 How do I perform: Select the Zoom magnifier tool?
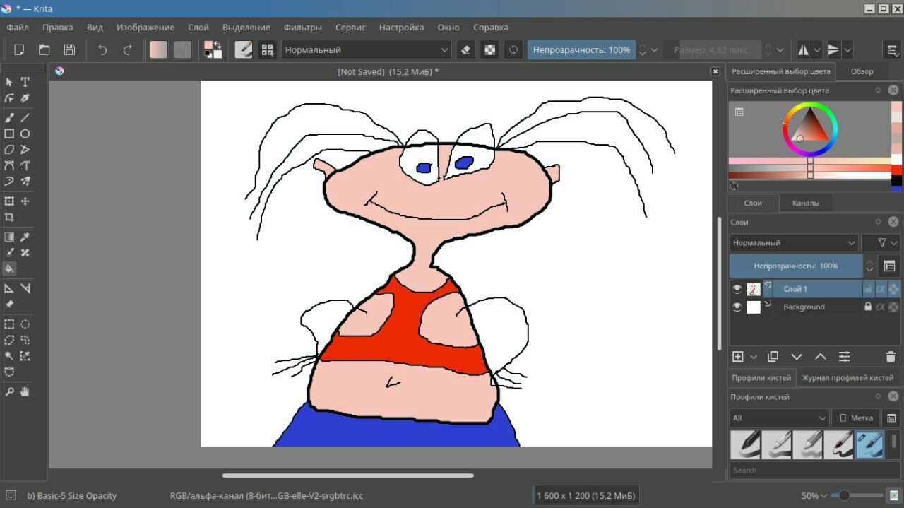pos(9,391)
